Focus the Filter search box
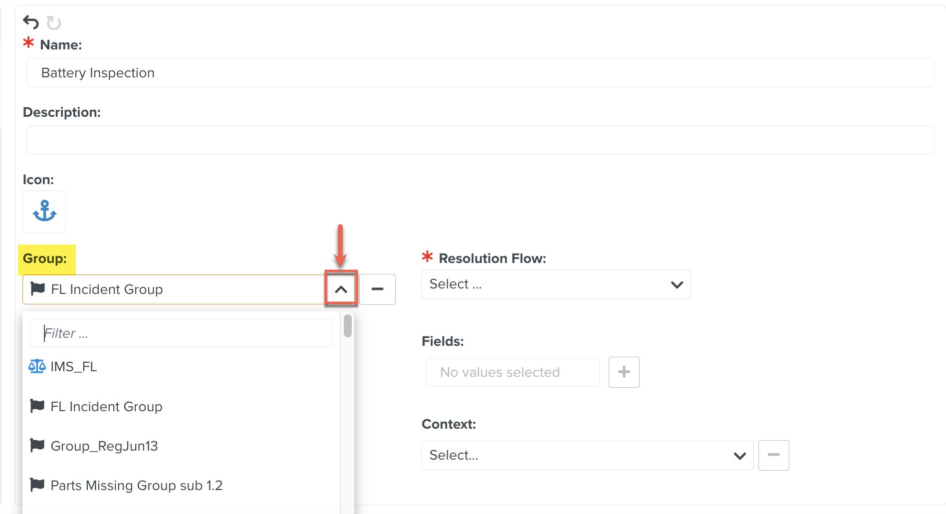946x514 pixels. tap(182, 333)
